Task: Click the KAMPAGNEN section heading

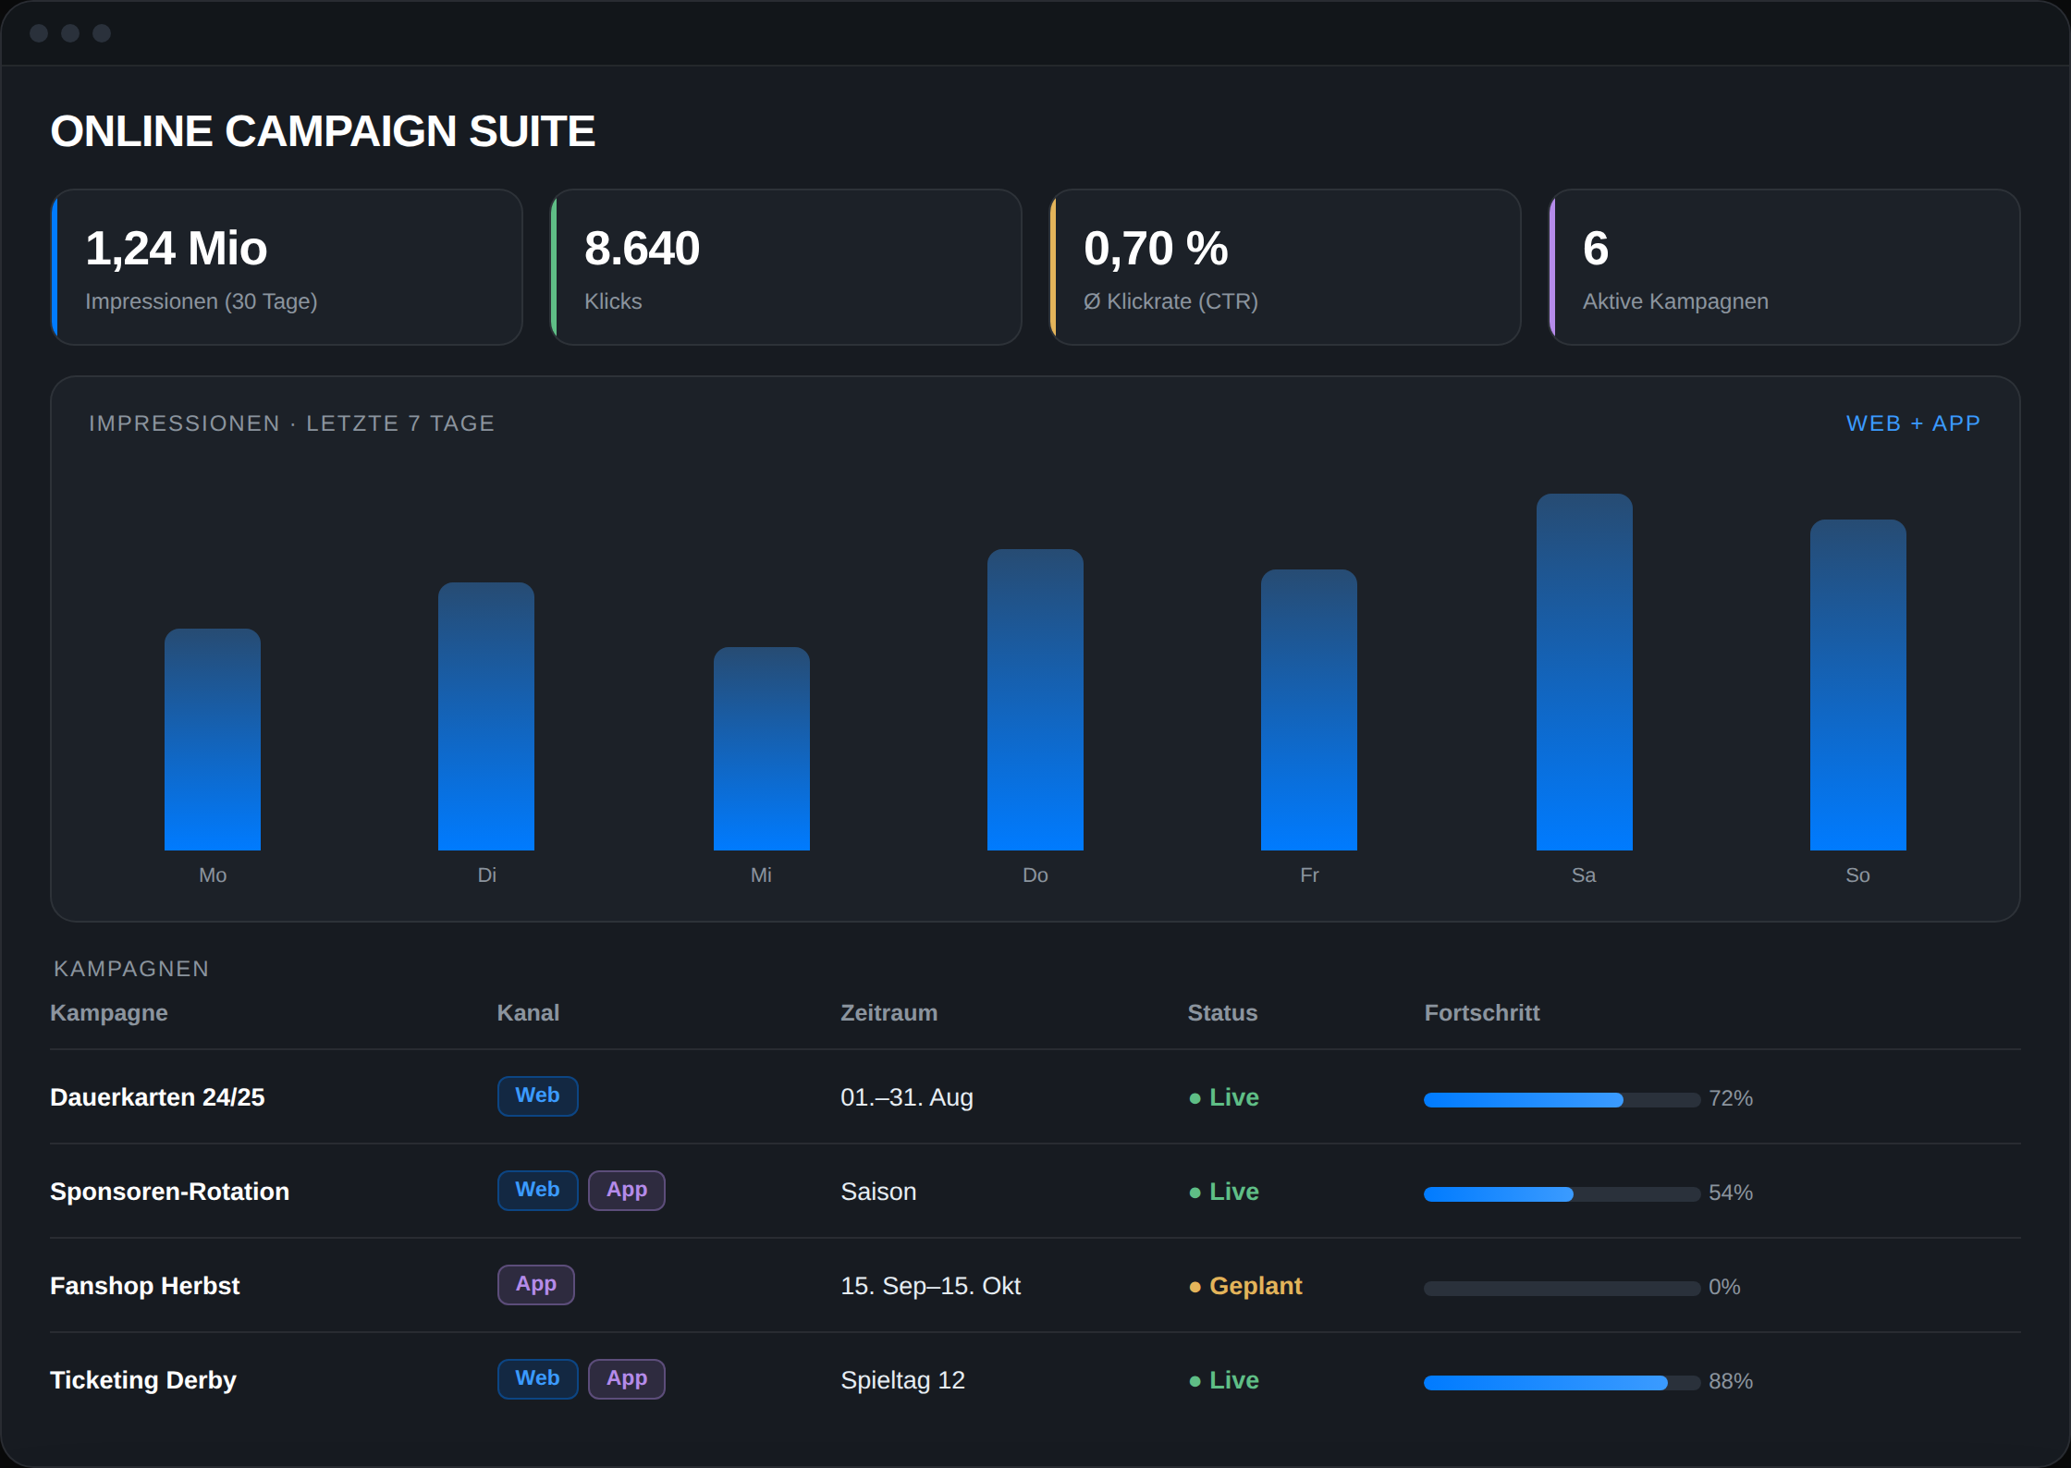Action: point(131,969)
